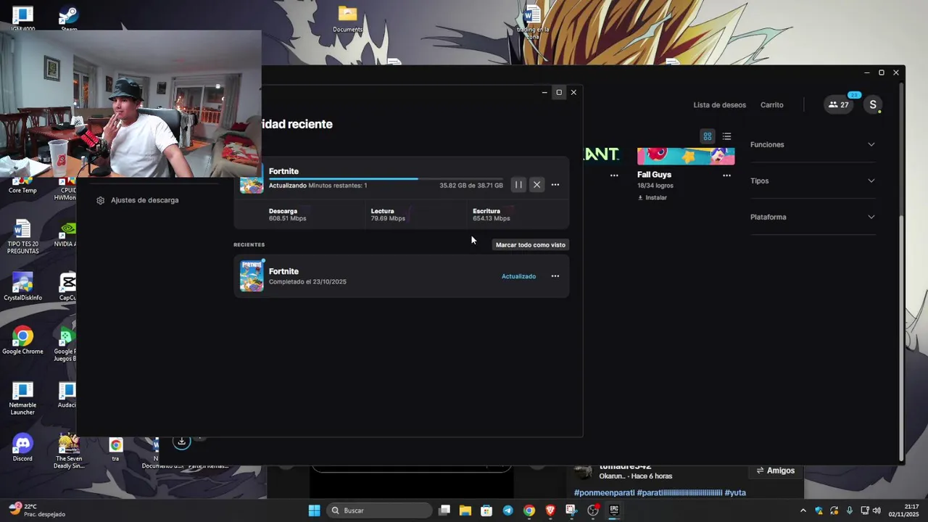Pause the Fortnite update download
The image size is (928, 522).
pos(518,185)
